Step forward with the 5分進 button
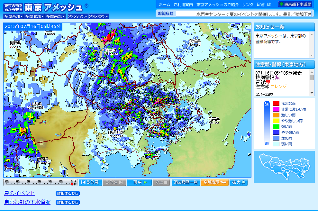The width and height of the screenshot is (318, 211). pyautogui.click(x=114, y=182)
